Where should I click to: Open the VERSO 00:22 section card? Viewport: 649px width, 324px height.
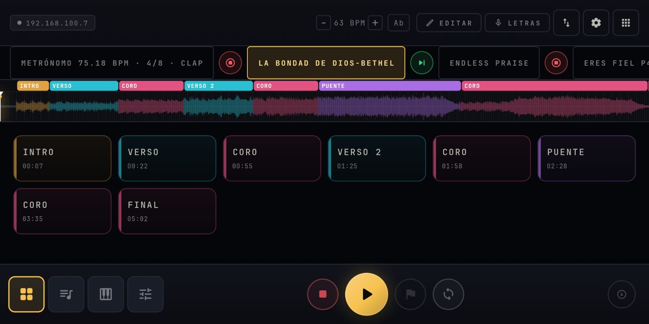pyautogui.click(x=167, y=158)
